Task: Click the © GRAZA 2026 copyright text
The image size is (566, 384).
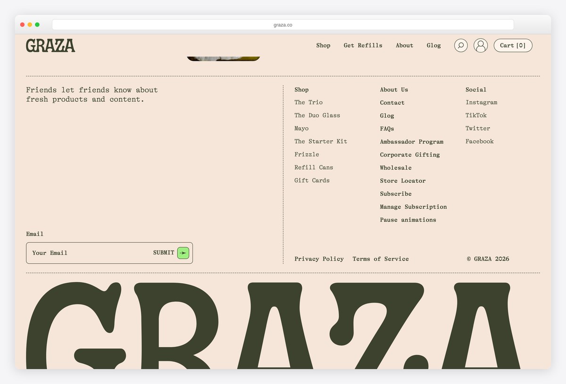Action: coord(488,259)
